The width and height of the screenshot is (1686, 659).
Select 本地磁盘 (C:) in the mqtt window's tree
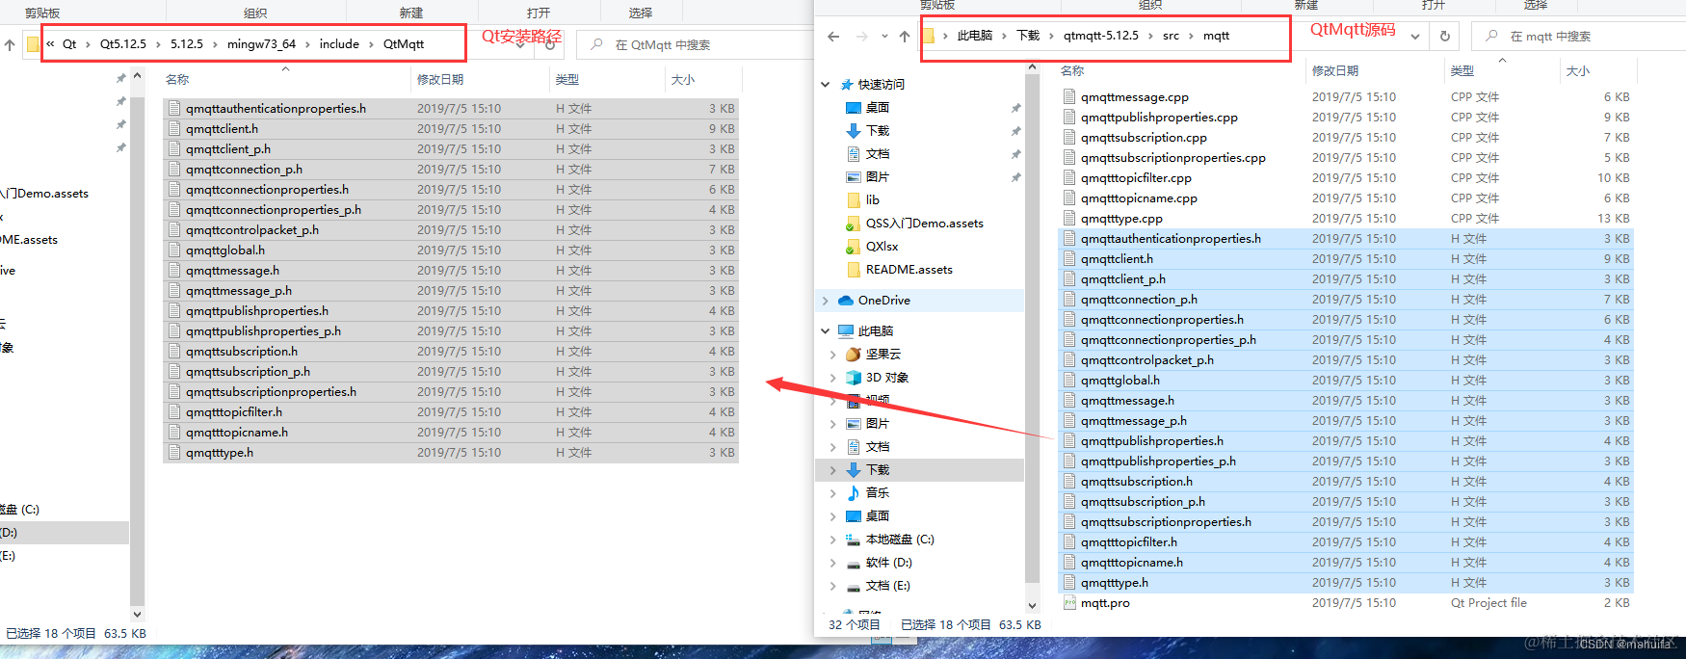(x=900, y=540)
